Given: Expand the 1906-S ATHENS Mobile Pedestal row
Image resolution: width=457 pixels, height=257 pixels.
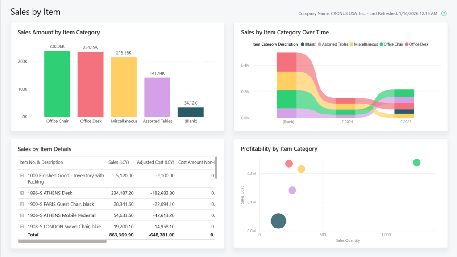Looking at the screenshot, I should coord(22,215).
